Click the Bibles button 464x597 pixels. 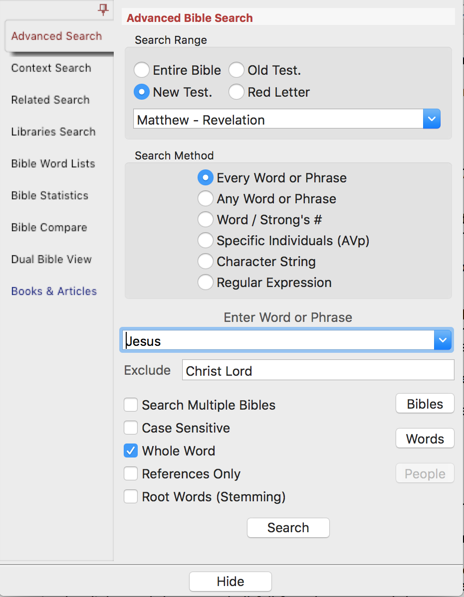(425, 404)
